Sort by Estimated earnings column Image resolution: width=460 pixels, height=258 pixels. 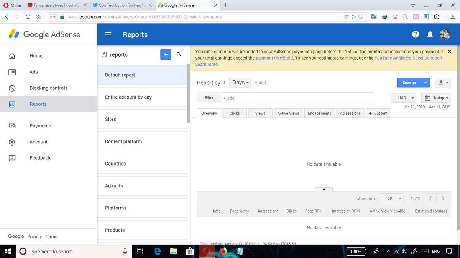[x=431, y=211]
